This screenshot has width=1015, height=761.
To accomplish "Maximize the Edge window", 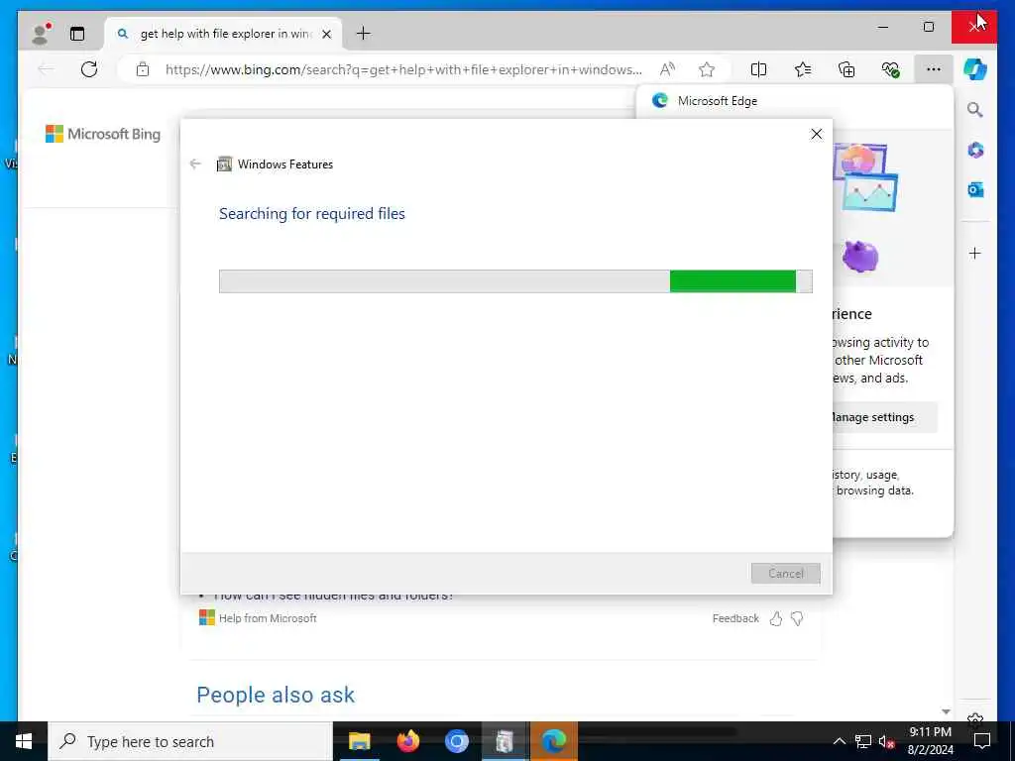I will [929, 27].
